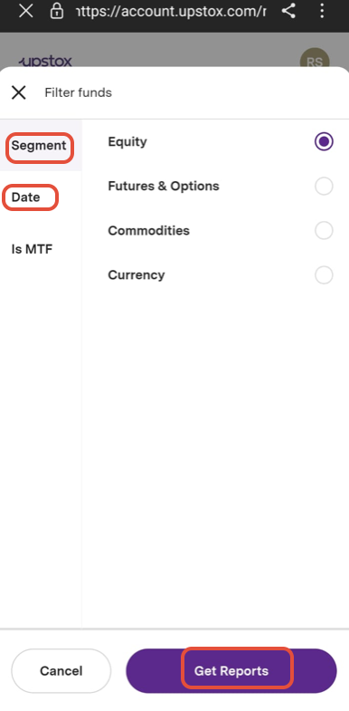Click the Get Reports button
The image size is (349, 711).
pos(231,671)
